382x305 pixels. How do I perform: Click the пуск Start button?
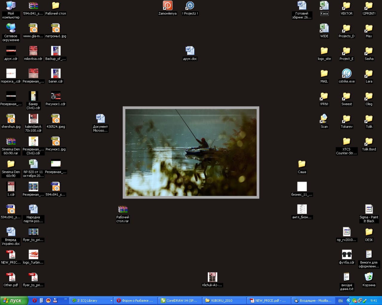pos(14,301)
